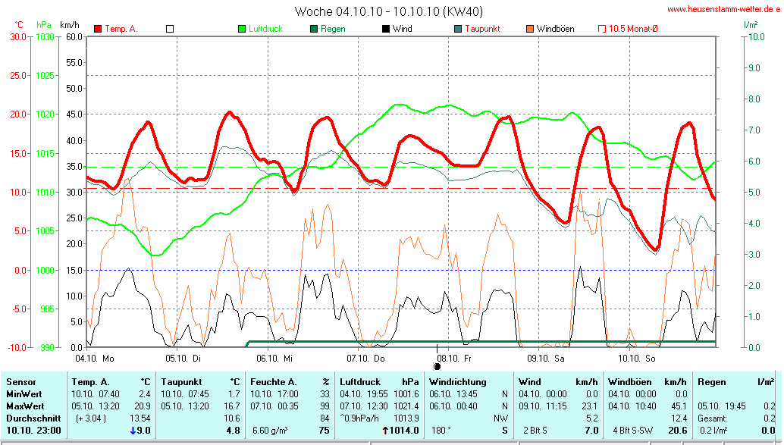Click the chart title Woche 04.10.10 - 10.10.10
This screenshot has width=784, height=445.
tap(388, 11)
